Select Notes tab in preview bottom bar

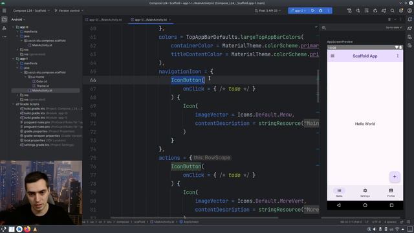(339, 192)
